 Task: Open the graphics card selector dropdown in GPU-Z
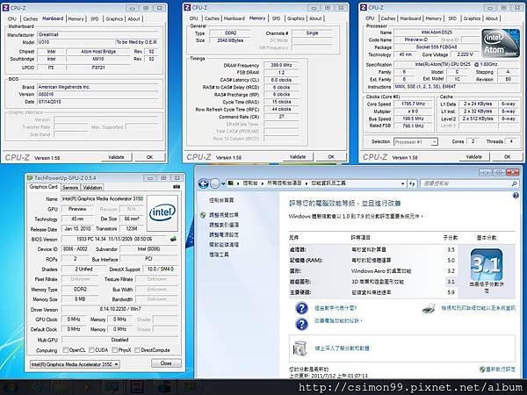click(116, 364)
